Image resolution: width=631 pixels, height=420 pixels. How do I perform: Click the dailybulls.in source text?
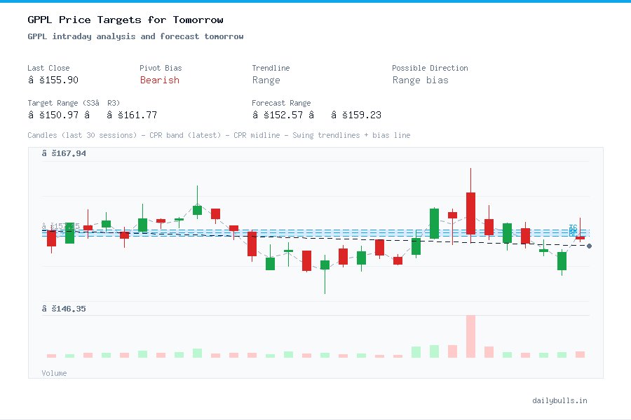pyautogui.click(x=559, y=400)
